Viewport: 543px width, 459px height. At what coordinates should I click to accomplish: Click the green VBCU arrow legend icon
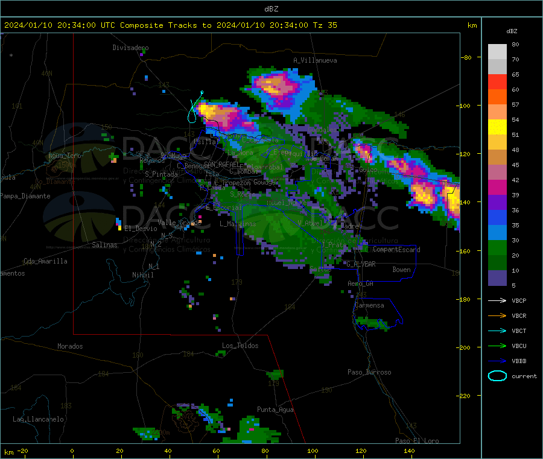point(497,346)
